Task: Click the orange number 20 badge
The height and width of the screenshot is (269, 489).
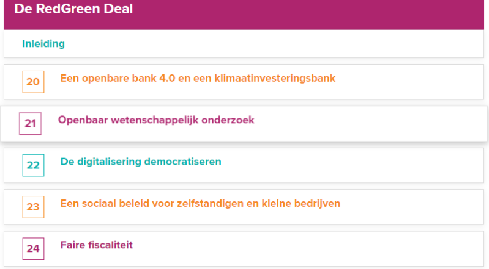Action: tap(33, 82)
